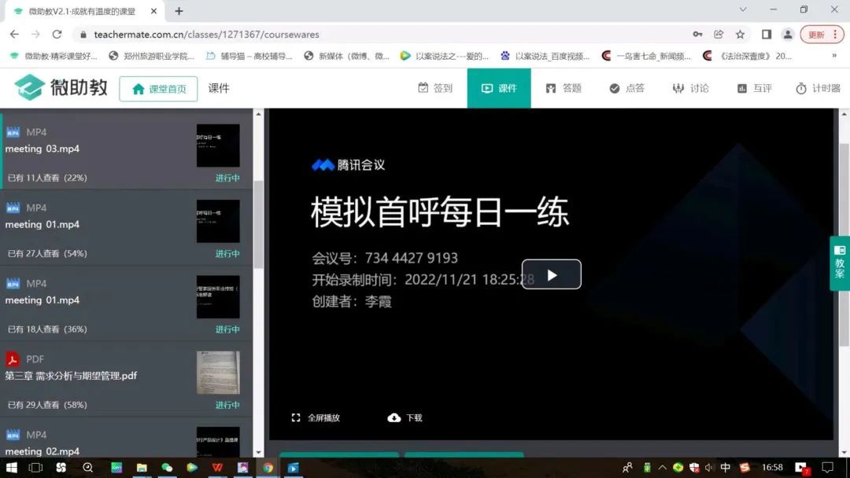850x478 pixels.
Task: Switch to the 讨论 discussion tab
Action: click(x=690, y=88)
